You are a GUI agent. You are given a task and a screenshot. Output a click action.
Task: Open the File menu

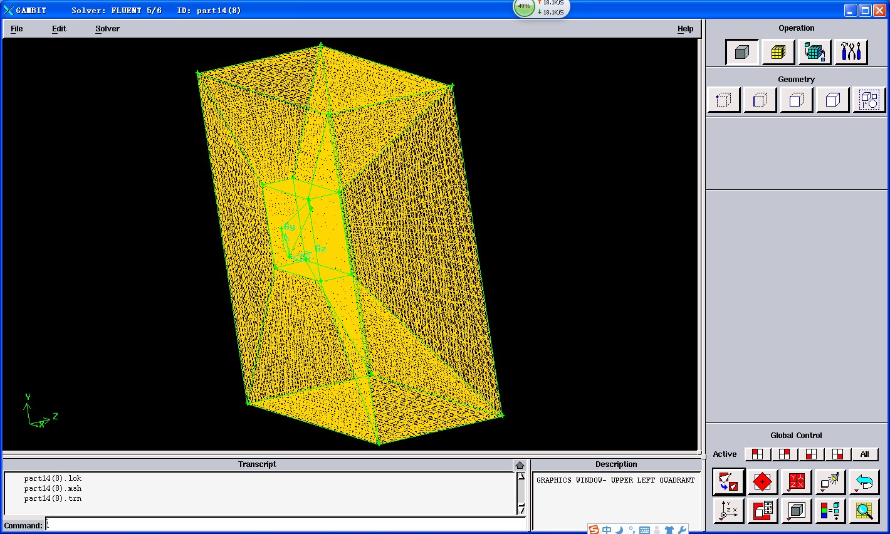17,29
